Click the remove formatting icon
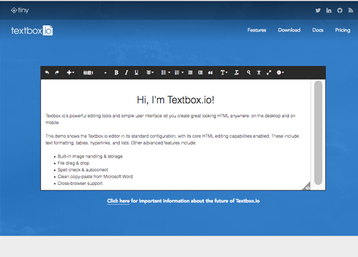 [x=237, y=73]
